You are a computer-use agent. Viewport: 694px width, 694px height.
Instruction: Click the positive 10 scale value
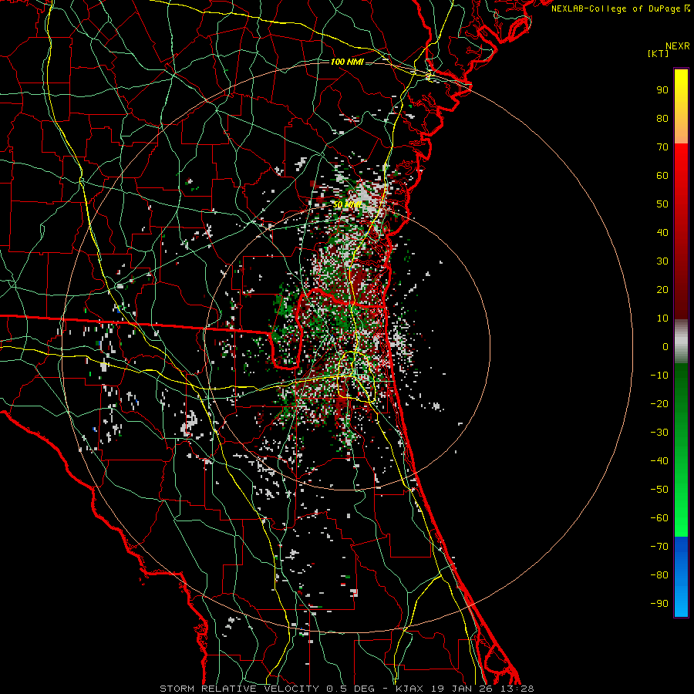[x=662, y=318]
